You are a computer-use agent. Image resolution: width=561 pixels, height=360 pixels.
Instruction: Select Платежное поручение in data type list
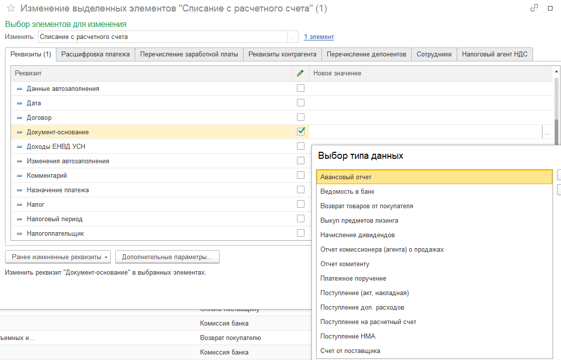[x=353, y=279]
